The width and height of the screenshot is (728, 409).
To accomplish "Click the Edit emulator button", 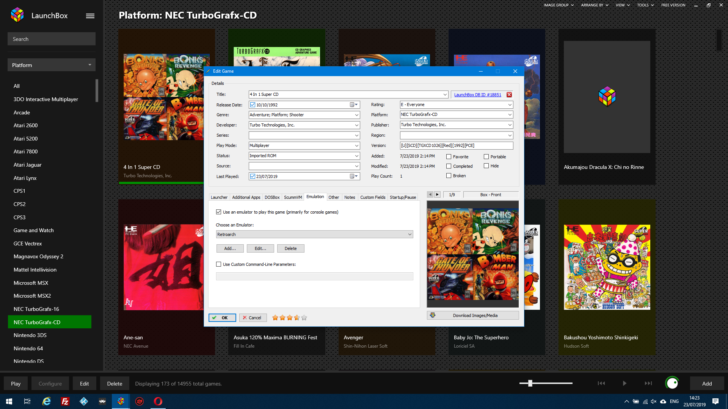I will coord(260,248).
